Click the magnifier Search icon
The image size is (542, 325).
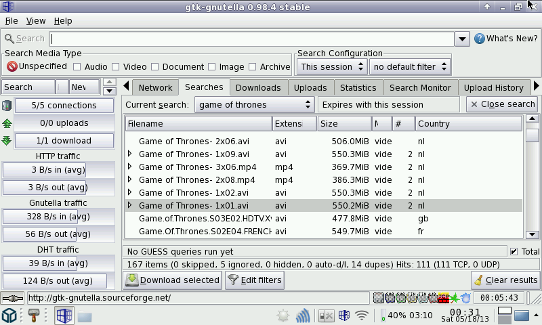click(9, 39)
